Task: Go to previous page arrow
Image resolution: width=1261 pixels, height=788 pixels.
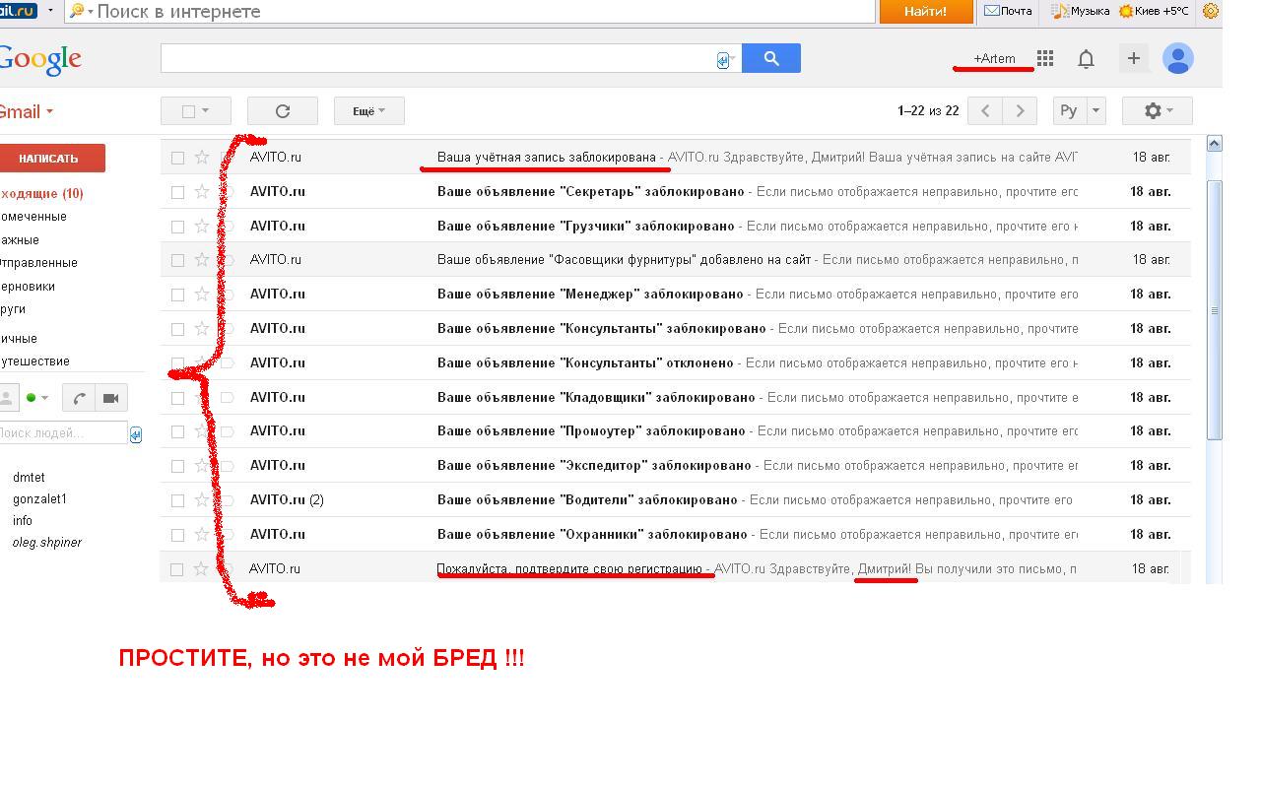Action: click(x=985, y=110)
